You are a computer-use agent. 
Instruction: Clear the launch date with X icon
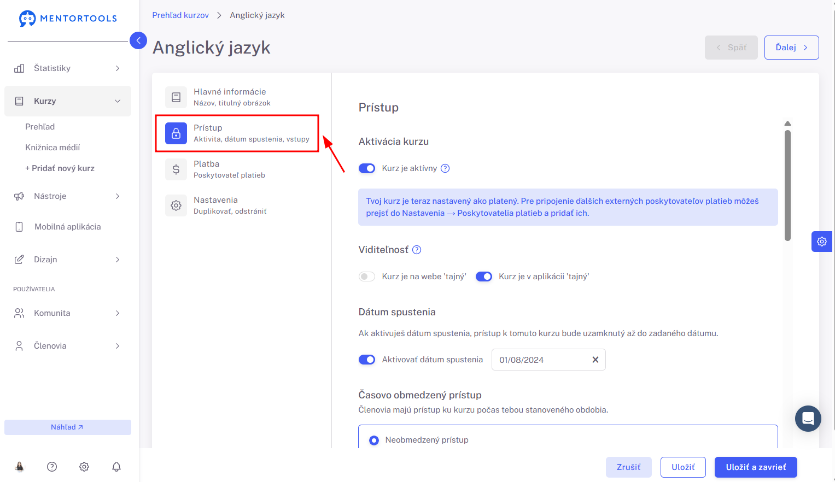pos(595,360)
